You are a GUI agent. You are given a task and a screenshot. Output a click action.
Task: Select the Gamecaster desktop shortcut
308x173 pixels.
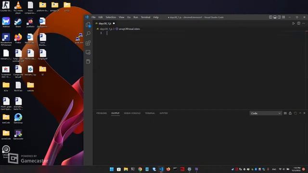[x=18, y=135]
